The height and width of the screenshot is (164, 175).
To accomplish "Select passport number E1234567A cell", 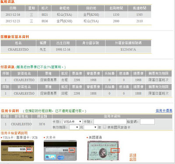I will tap(128, 50).
